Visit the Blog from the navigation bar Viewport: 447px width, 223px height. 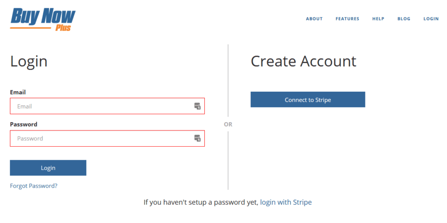click(x=404, y=19)
